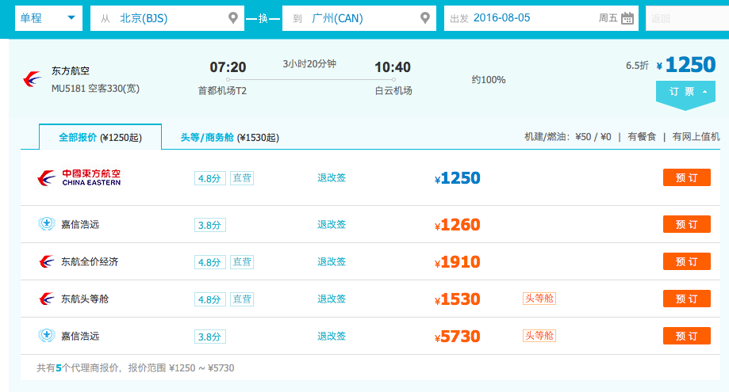Click the 6.5折 discount label
The height and width of the screenshot is (392, 729).
pyautogui.click(x=637, y=66)
